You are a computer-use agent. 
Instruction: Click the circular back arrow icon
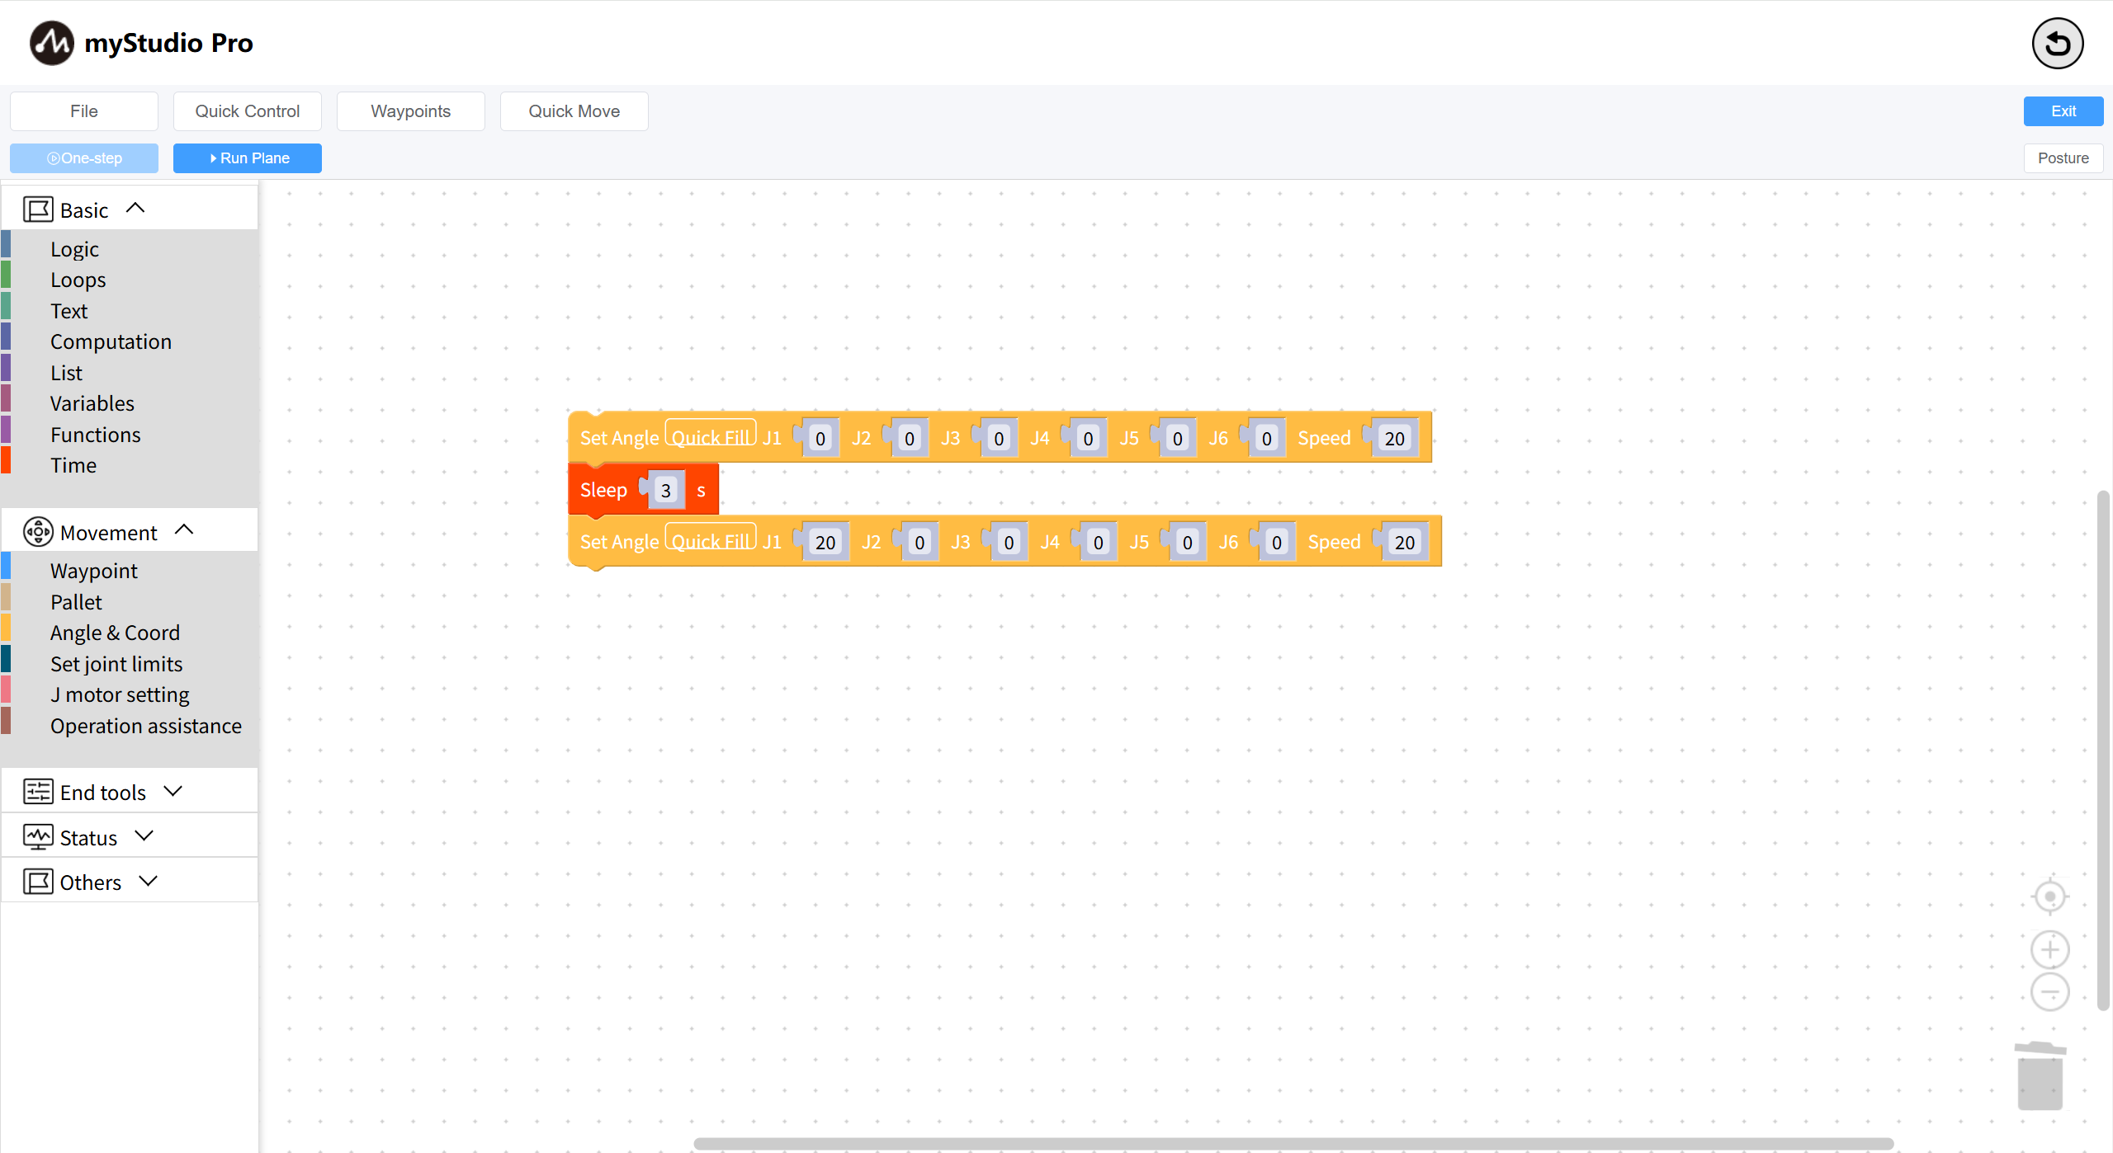tap(2057, 44)
